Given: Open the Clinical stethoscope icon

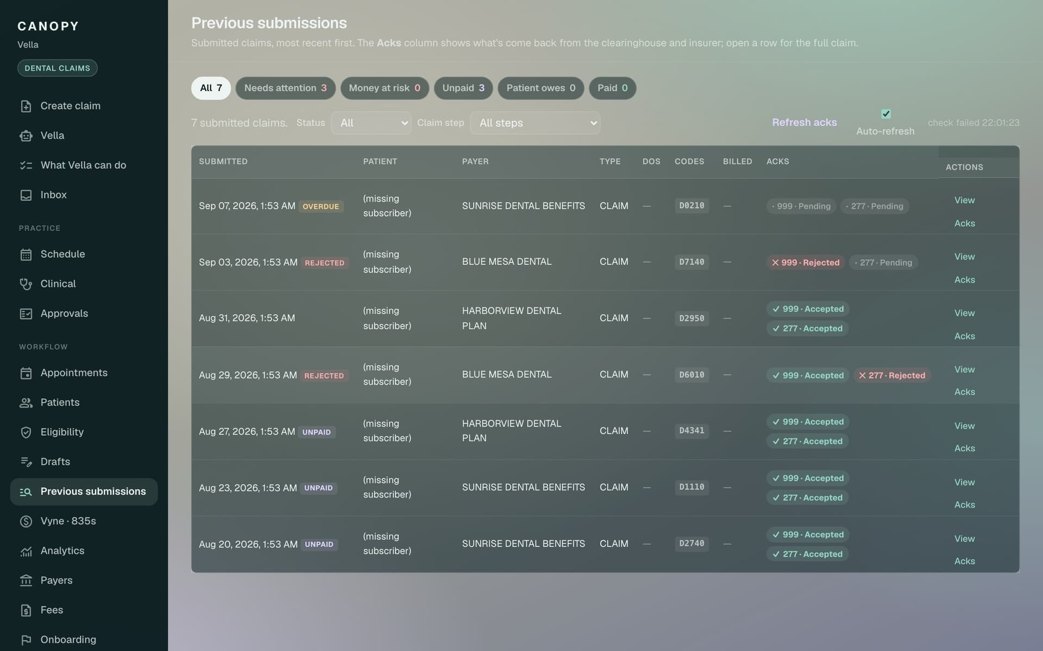Looking at the screenshot, I should (x=26, y=284).
